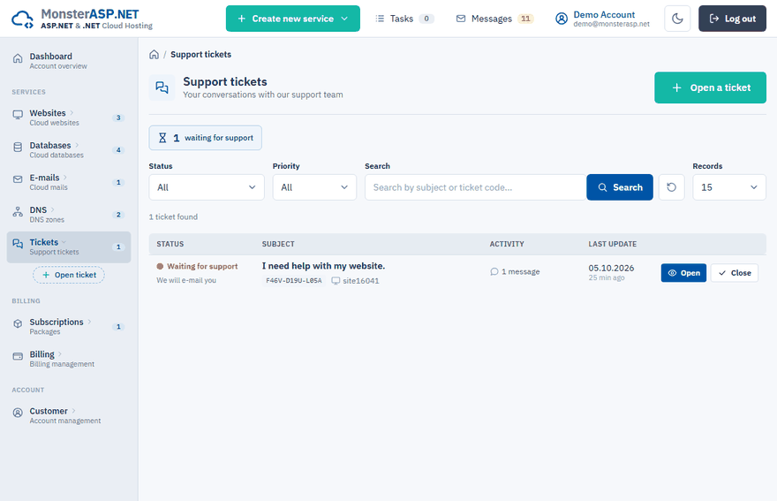Filter by 1 waiting for support
777x501 pixels.
click(x=206, y=138)
